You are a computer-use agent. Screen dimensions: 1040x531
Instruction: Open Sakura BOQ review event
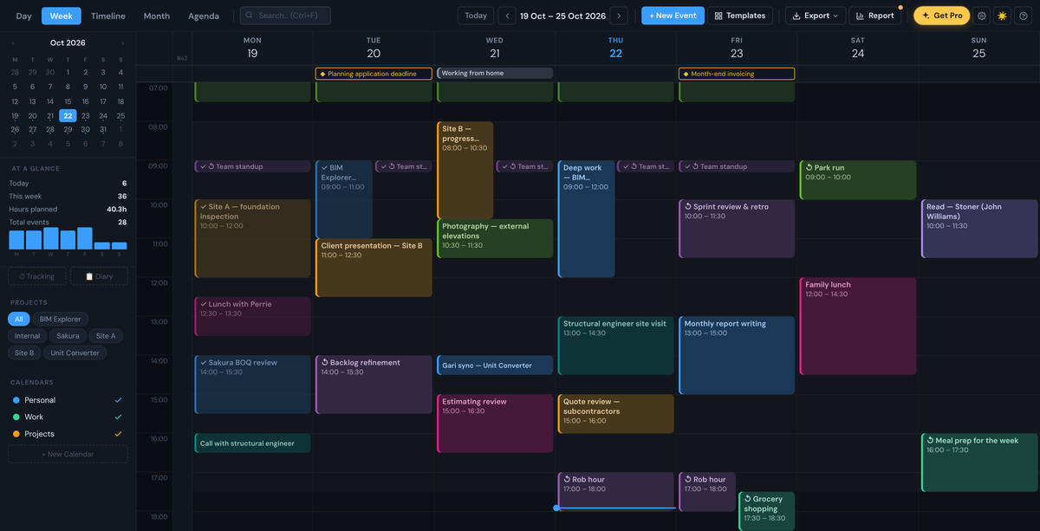pyautogui.click(x=252, y=385)
